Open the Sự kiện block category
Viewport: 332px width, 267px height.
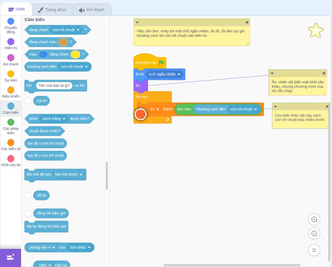[x=11, y=76]
